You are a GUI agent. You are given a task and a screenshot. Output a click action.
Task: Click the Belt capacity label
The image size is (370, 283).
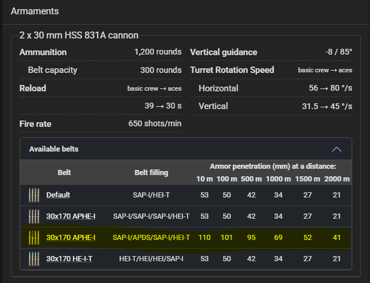(53, 70)
